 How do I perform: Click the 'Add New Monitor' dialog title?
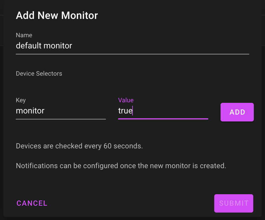click(57, 15)
